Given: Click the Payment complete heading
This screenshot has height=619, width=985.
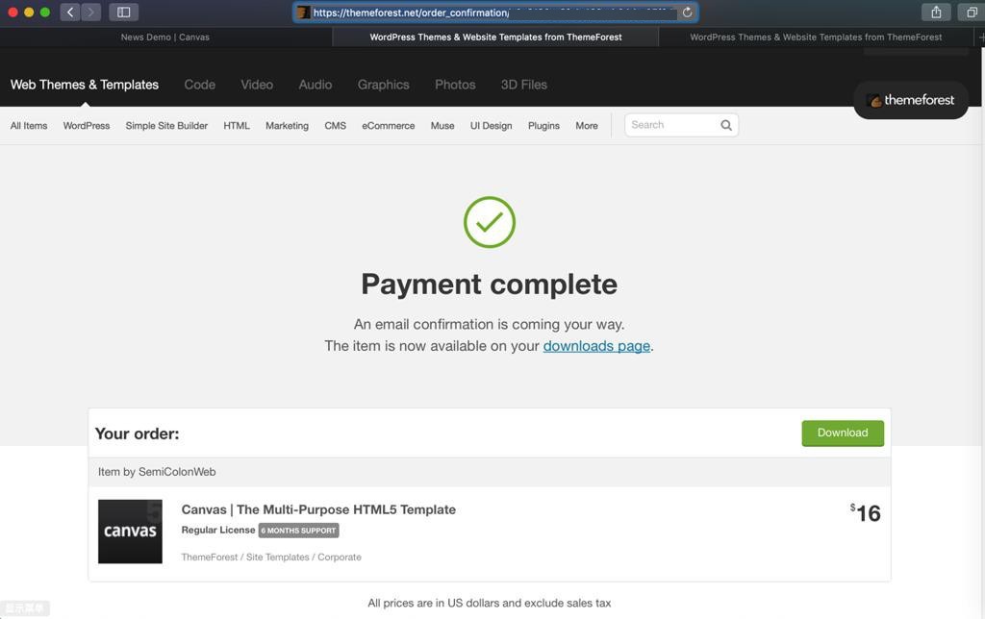Looking at the screenshot, I should point(489,285).
